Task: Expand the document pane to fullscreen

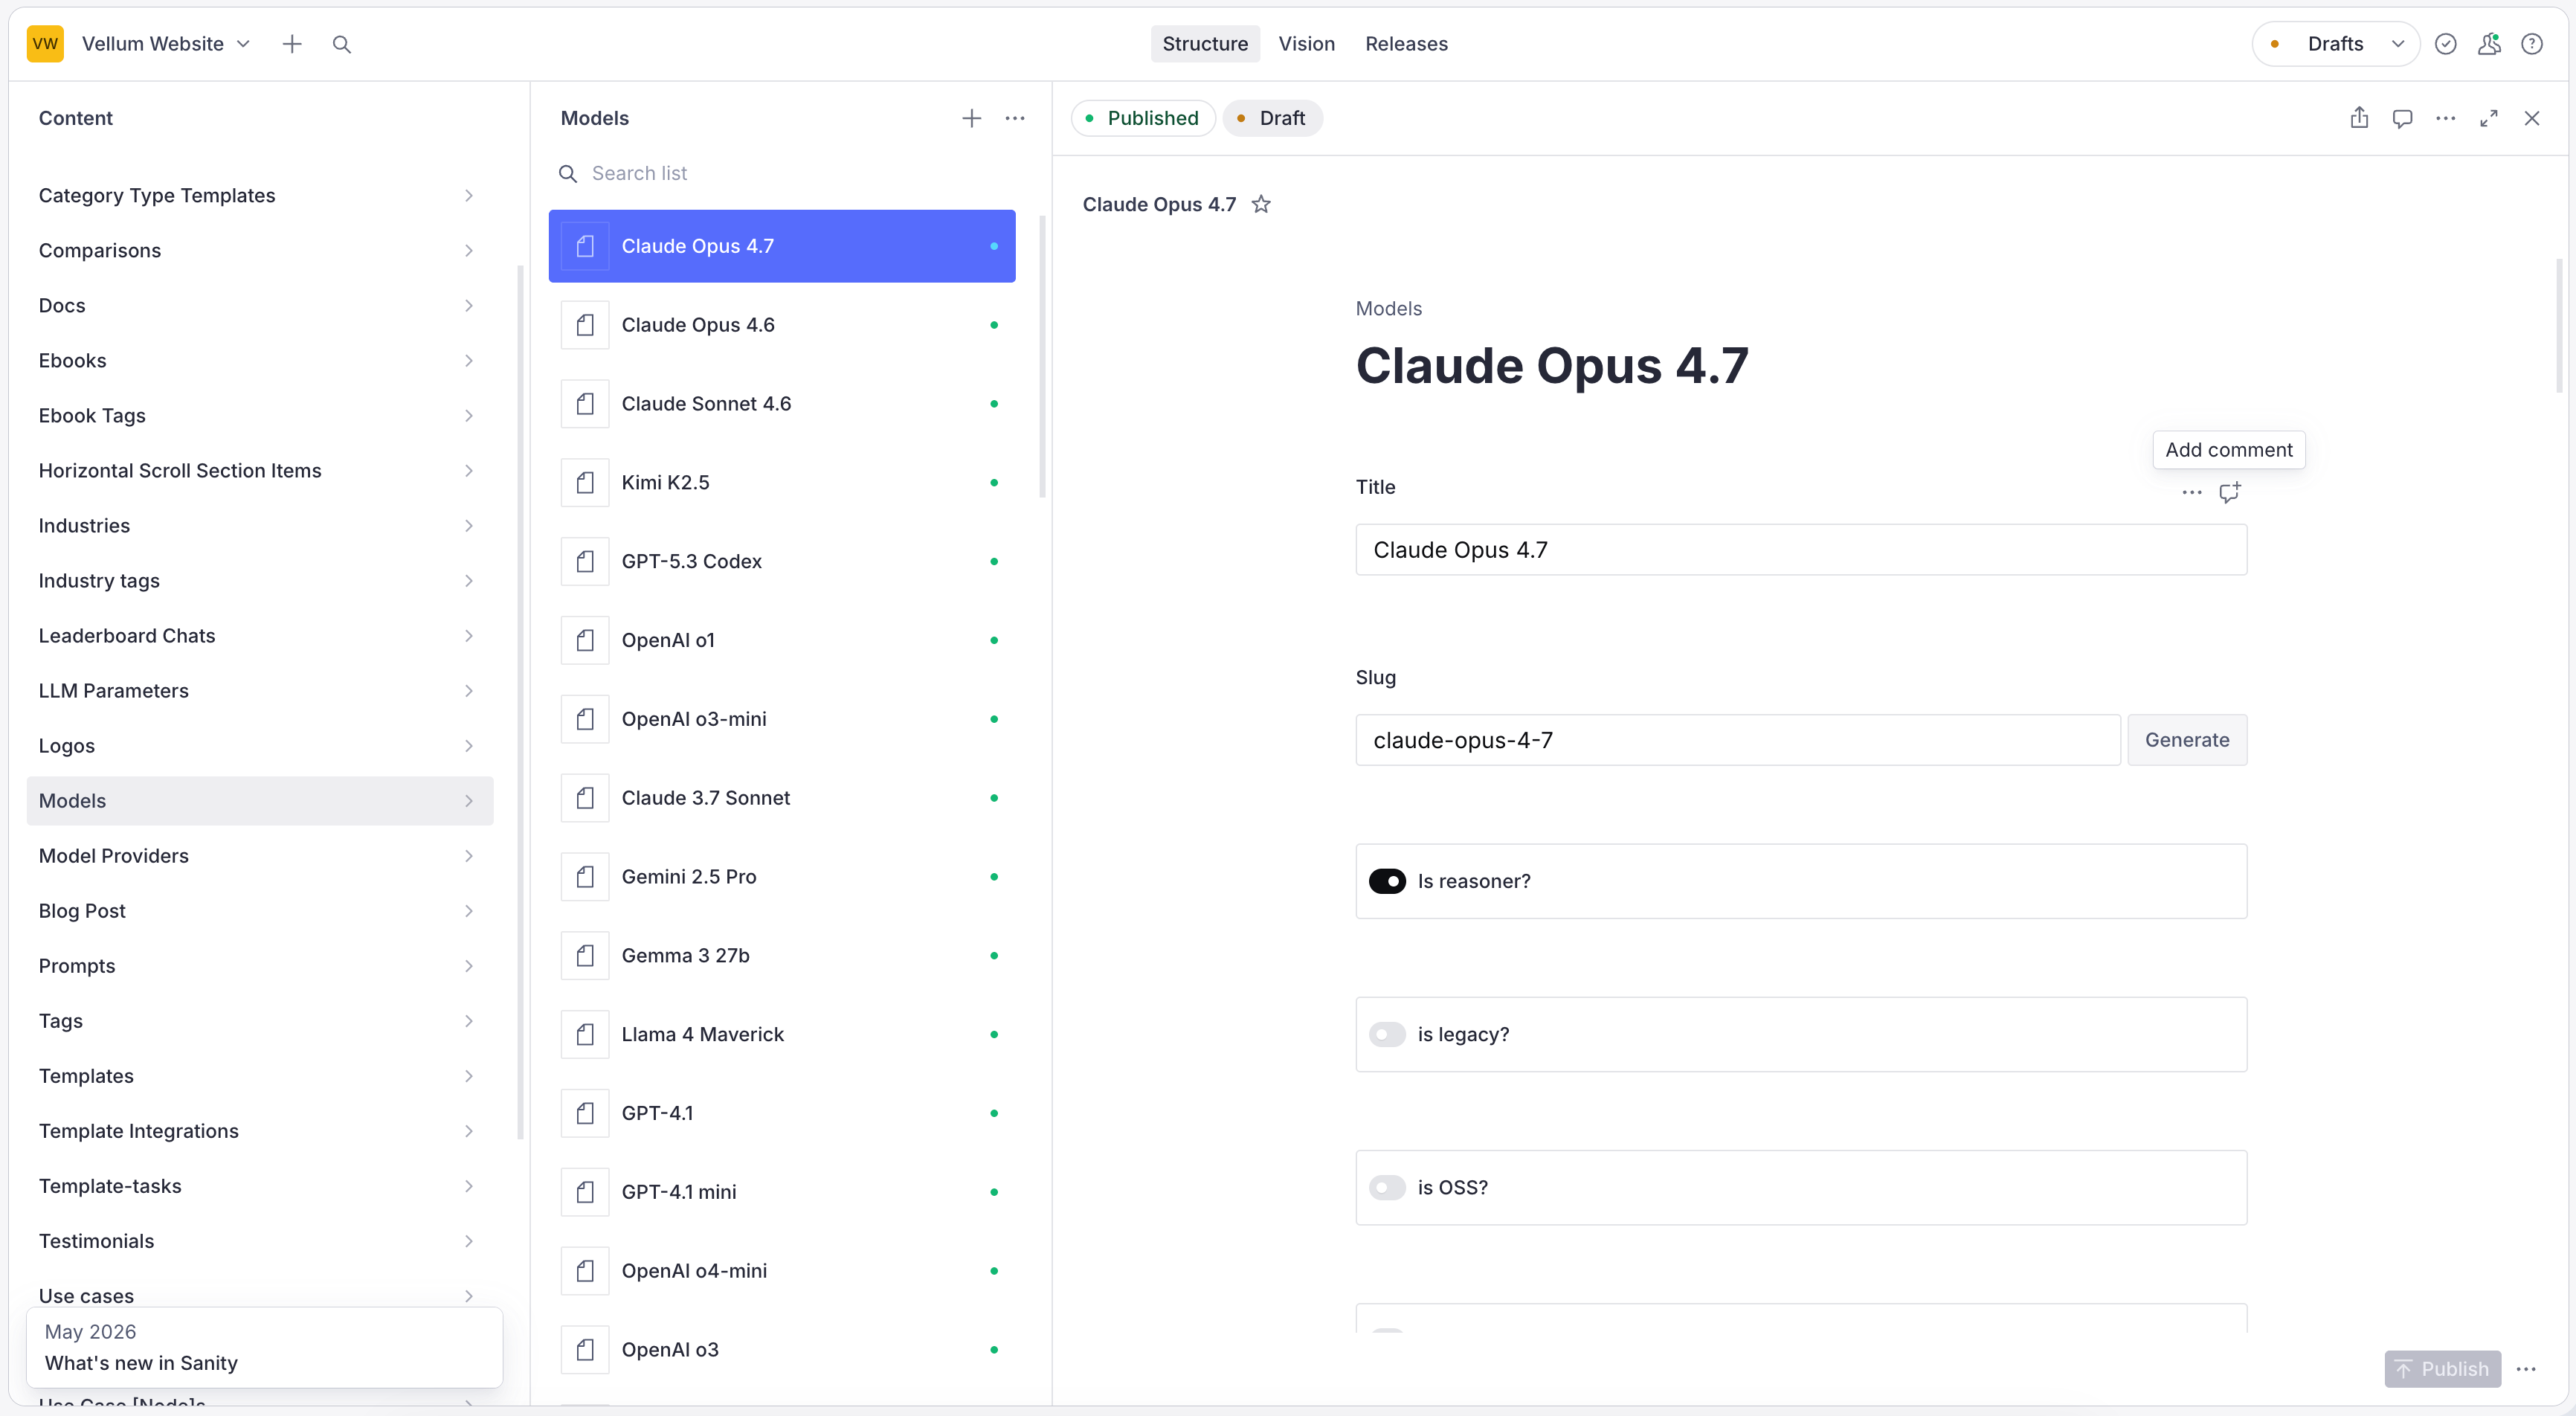Action: [2489, 118]
